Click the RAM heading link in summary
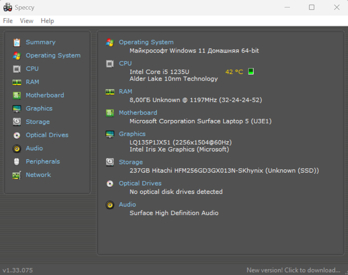348x275 pixels. (125, 92)
